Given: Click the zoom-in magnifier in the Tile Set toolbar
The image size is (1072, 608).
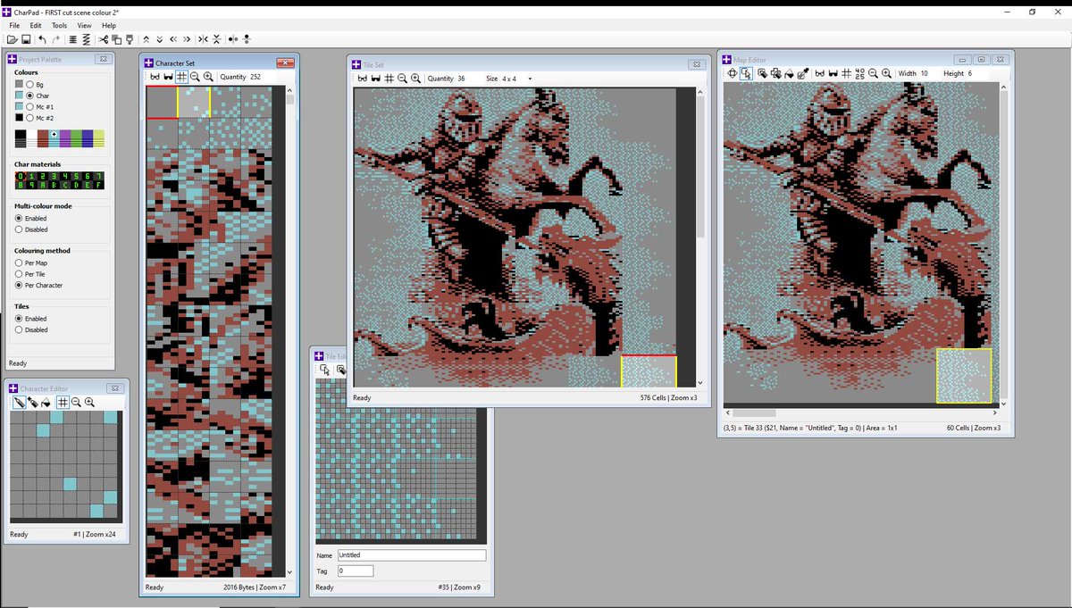Looking at the screenshot, I should tap(416, 78).
